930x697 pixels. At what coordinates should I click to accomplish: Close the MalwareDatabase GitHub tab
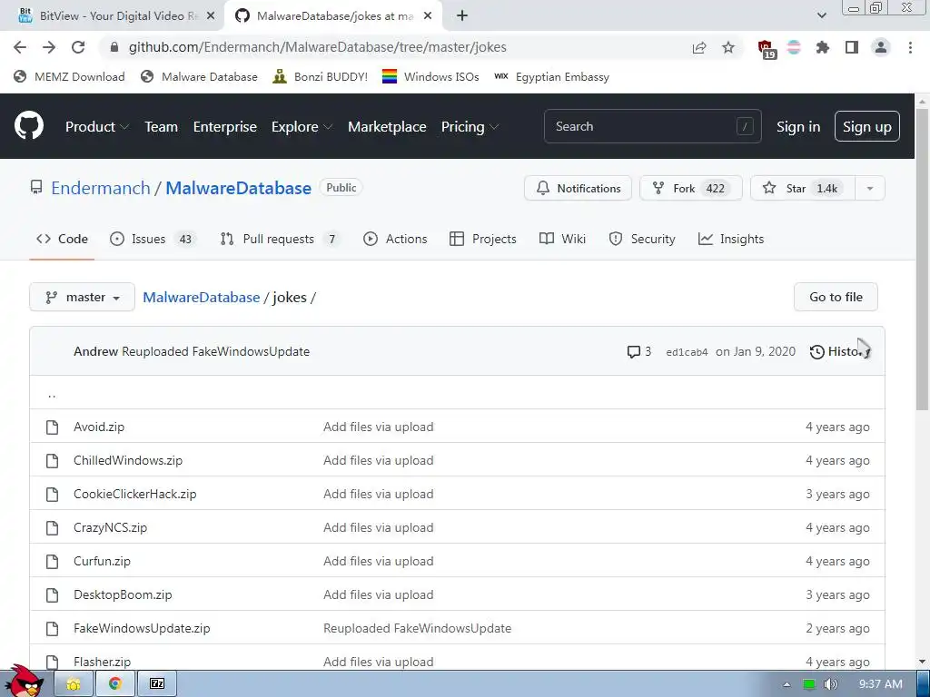[428, 16]
